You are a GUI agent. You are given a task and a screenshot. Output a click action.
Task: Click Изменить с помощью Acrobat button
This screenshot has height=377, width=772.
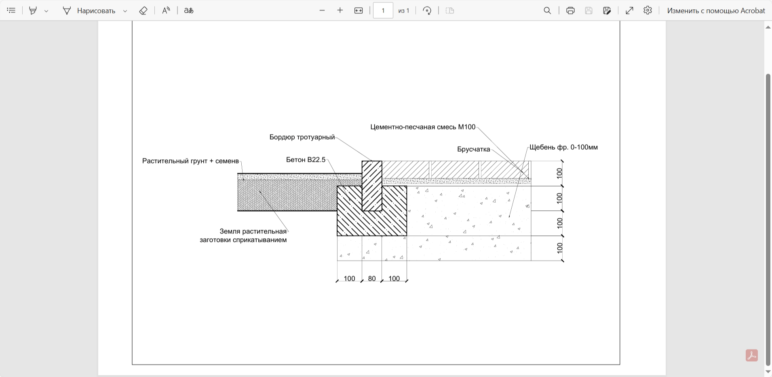click(716, 11)
